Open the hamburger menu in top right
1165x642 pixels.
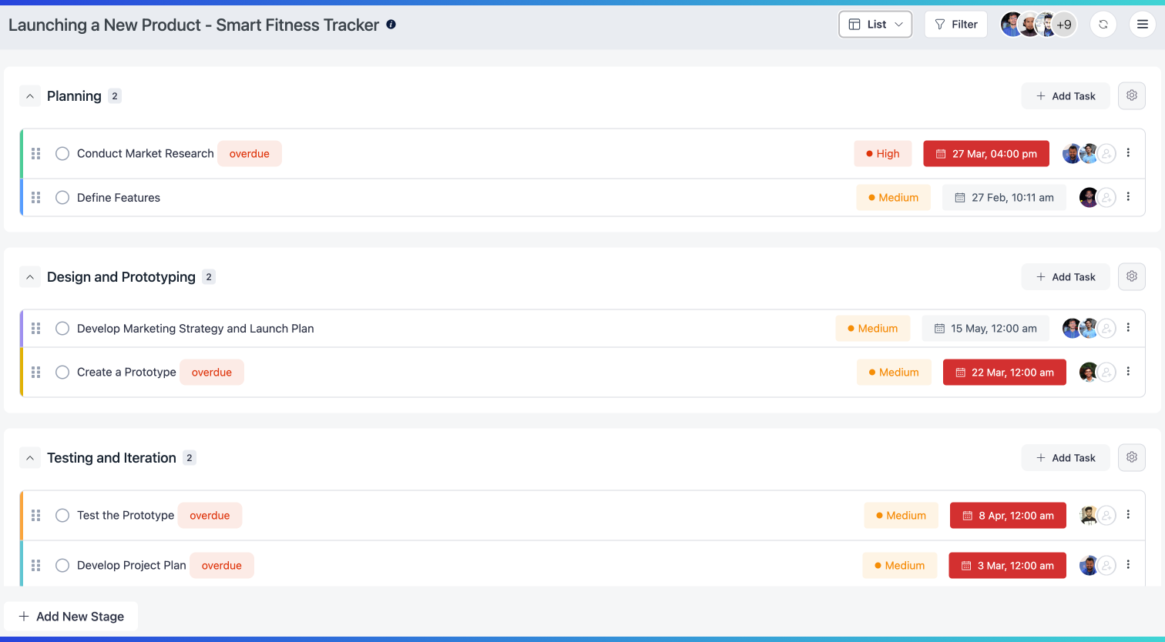pyautogui.click(x=1143, y=25)
